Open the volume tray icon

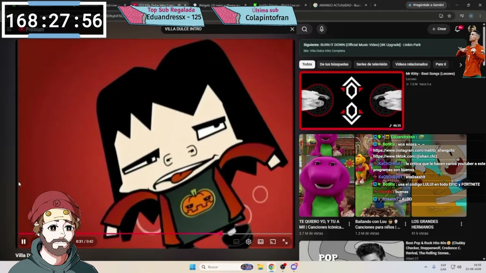click(459, 267)
